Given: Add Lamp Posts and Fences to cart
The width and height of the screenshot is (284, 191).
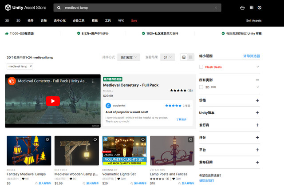Looking at the screenshot, I should 186,183.
